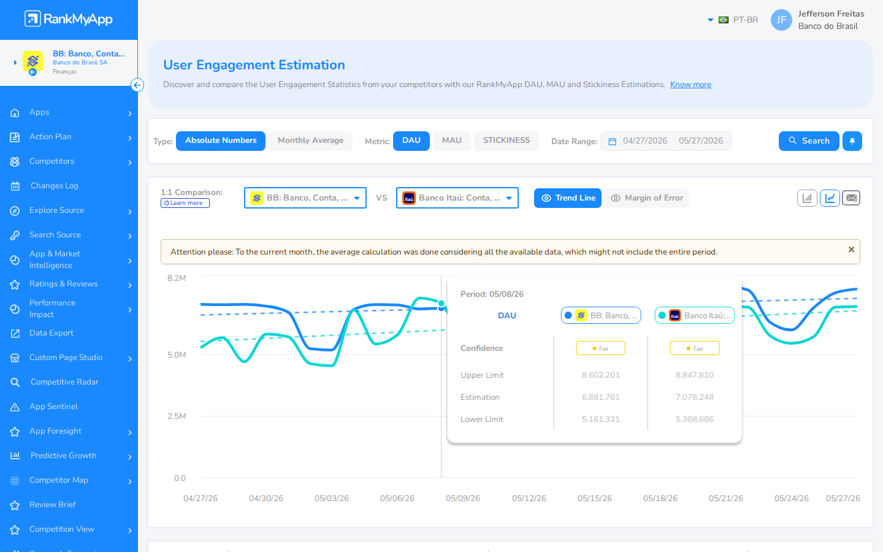Click the Ratings & Reviews star icon
Image resolution: width=883 pixels, height=552 pixels.
pos(15,285)
